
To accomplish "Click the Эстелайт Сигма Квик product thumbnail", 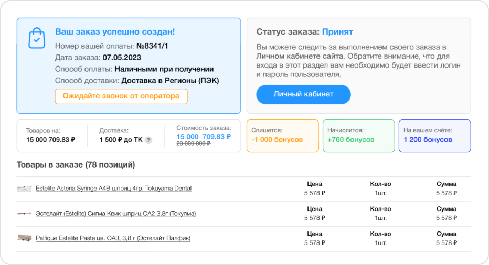I will (24, 214).
